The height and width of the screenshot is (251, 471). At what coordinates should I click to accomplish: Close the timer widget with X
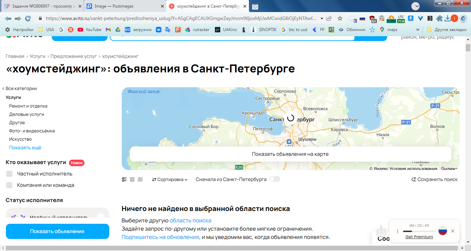coord(453,231)
